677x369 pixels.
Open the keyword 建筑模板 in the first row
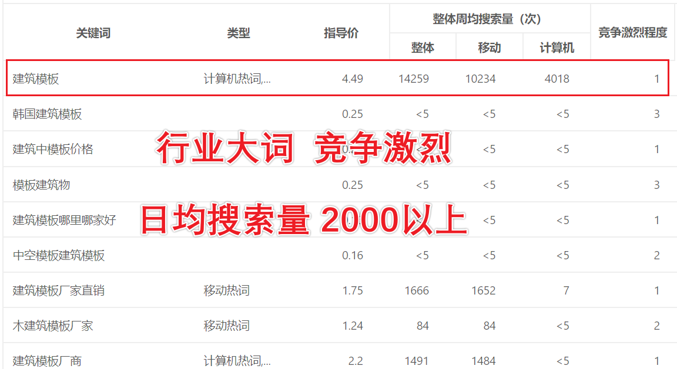click(36, 79)
